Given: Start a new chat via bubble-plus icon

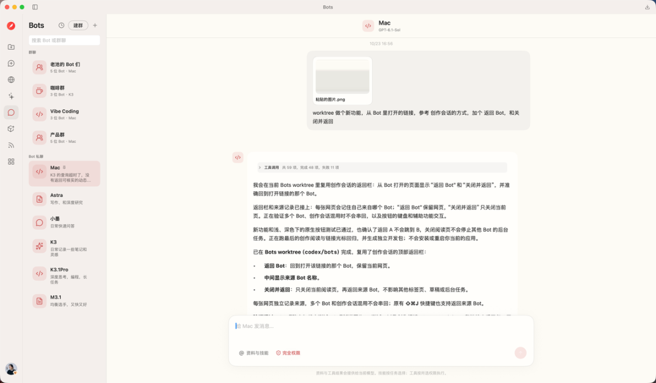Looking at the screenshot, I should pyautogui.click(x=12, y=63).
